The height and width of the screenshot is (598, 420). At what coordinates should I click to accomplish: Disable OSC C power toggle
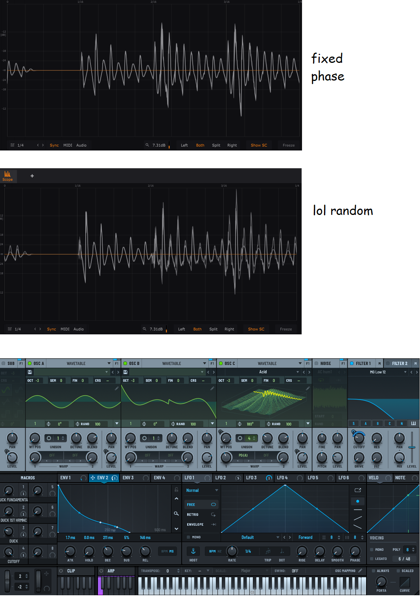coord(221,363)
